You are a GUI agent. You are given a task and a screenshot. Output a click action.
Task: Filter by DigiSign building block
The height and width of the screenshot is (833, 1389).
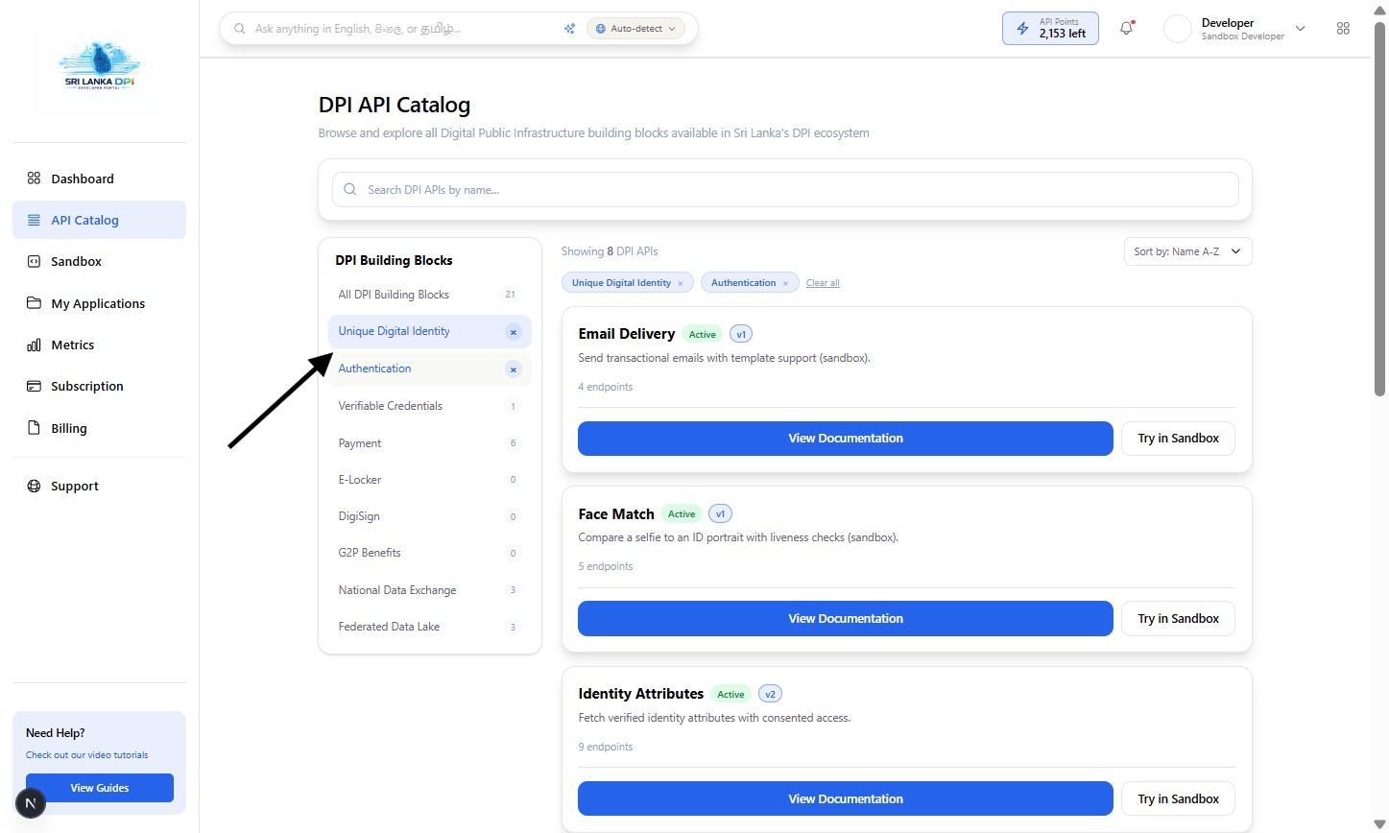429,516
